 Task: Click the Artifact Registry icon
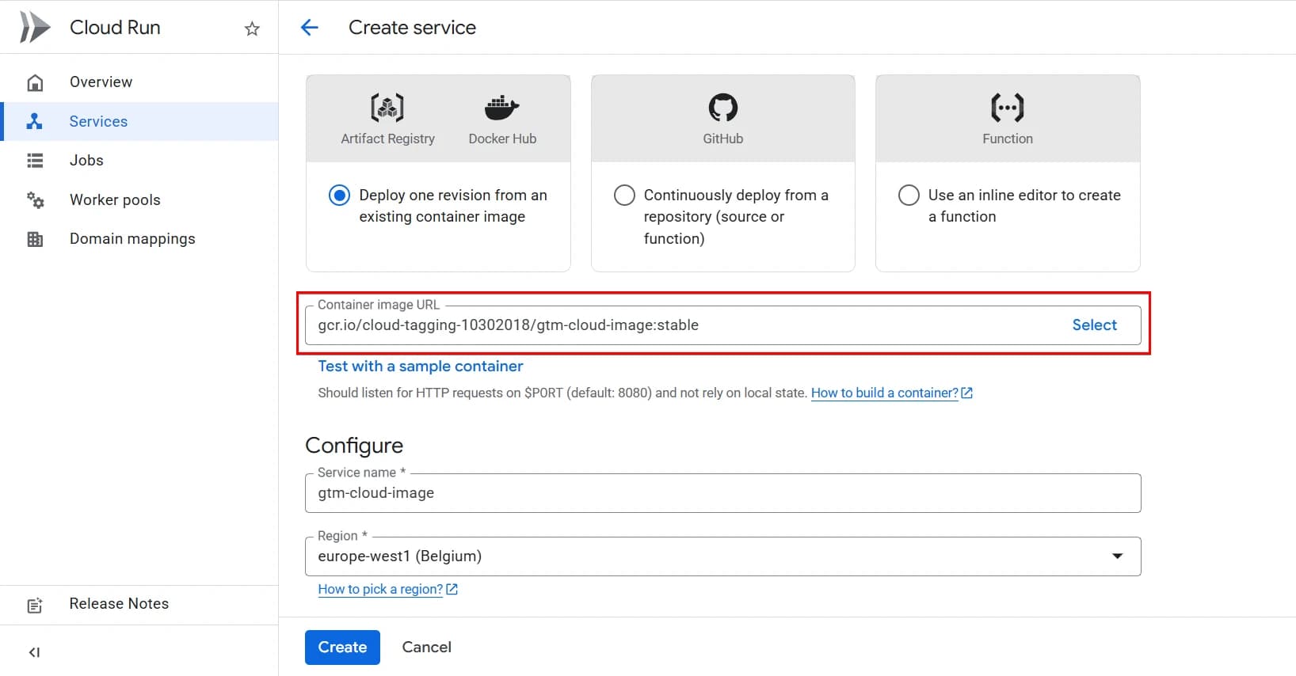[387, 107]
